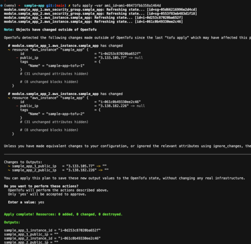Click the green "Outputs:" heading
251x244 pixels.
click(12, 222)
